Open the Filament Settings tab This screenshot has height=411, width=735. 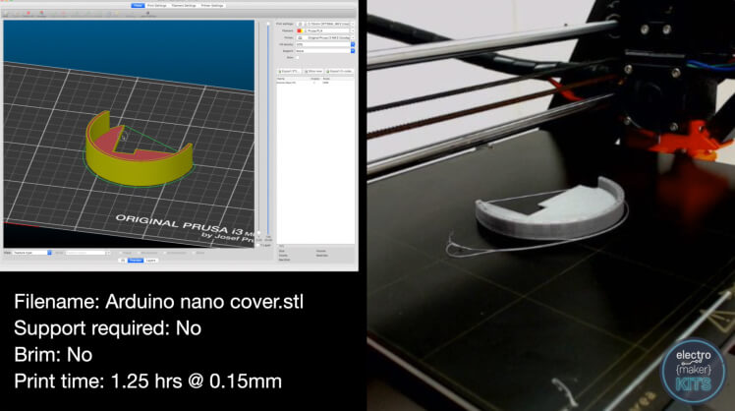184,6
